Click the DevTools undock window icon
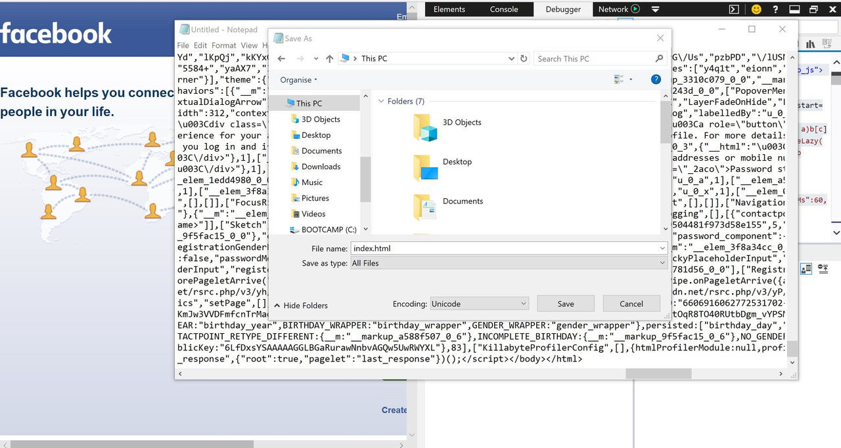The width and height of the screenshot is (841, 448). 813,9
